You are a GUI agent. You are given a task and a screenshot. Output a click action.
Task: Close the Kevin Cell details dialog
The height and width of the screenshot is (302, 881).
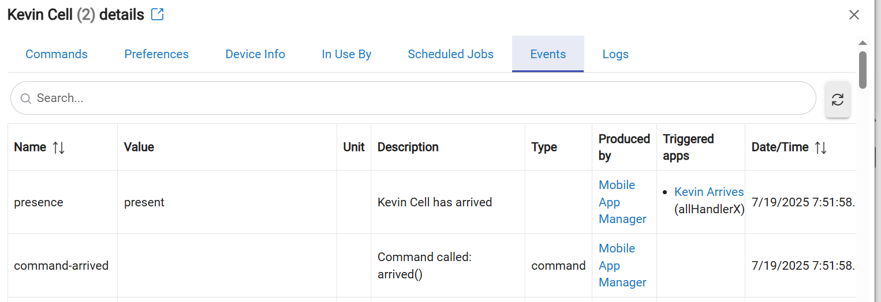(854, 15)
